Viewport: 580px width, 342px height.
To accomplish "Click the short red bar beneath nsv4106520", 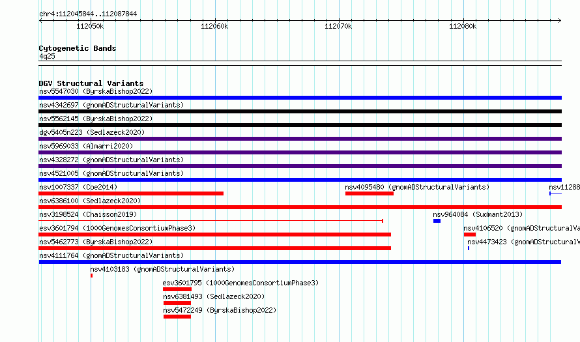I will pyautogui.click(x=470, y=235).
